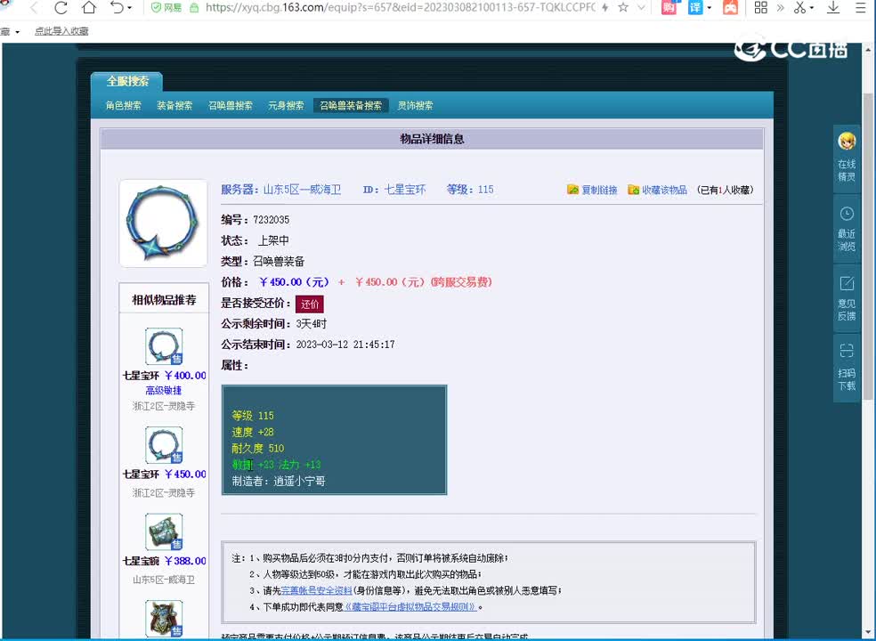Open 最近浏览 recent browsing history

pos(846,226)
